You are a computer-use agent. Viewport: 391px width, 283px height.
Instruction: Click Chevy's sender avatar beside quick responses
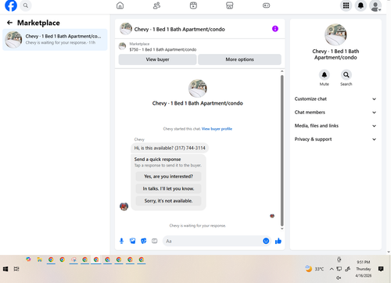click(124, 206)
